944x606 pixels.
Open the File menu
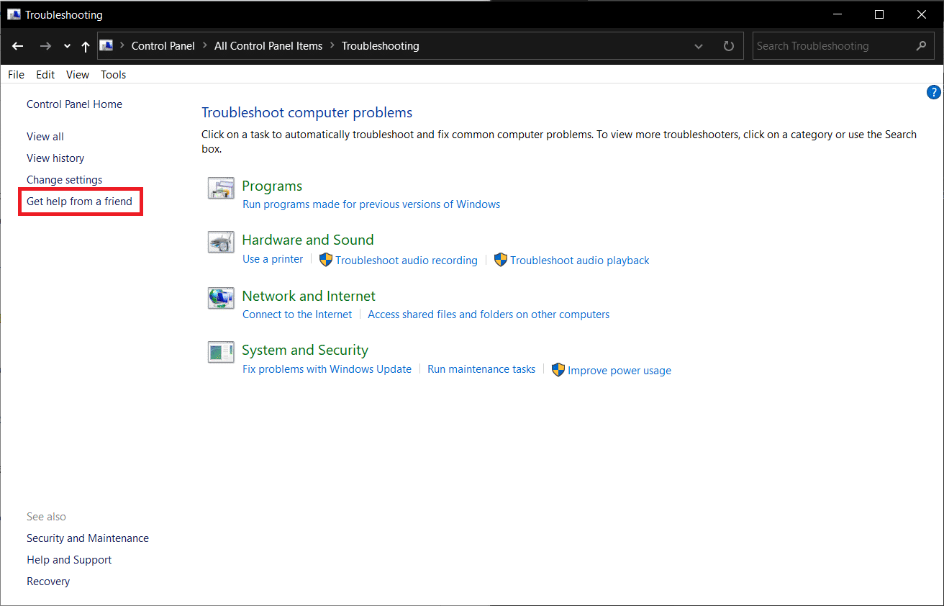[16, 75]
